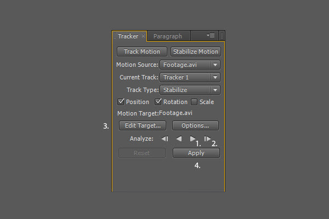
Task: Enable the Scale checkbox
Action: click(194, 102)
